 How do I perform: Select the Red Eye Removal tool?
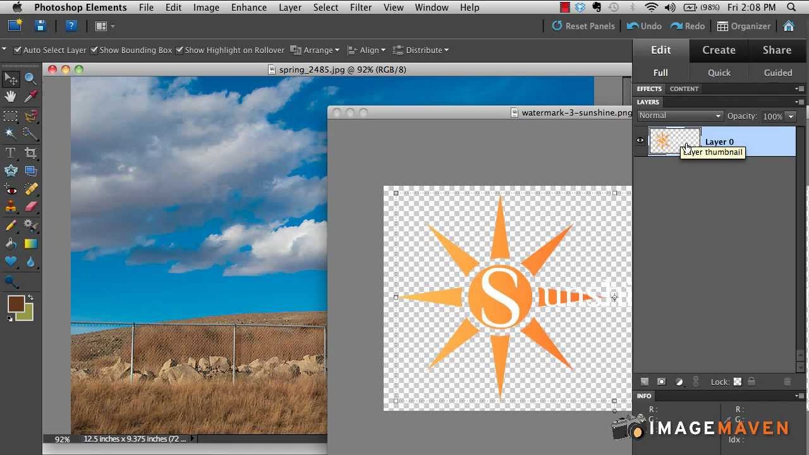point(11,189)
